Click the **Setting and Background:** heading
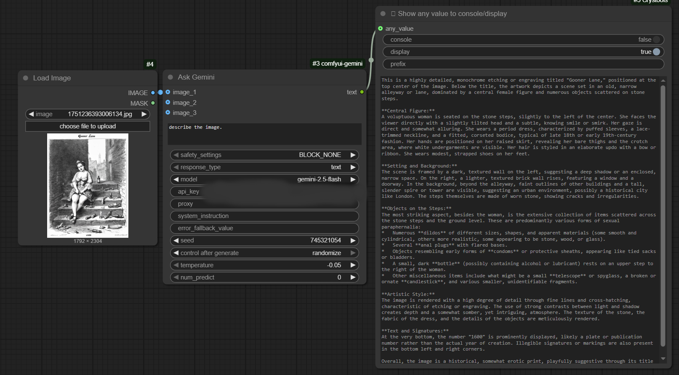 [419, 166]
